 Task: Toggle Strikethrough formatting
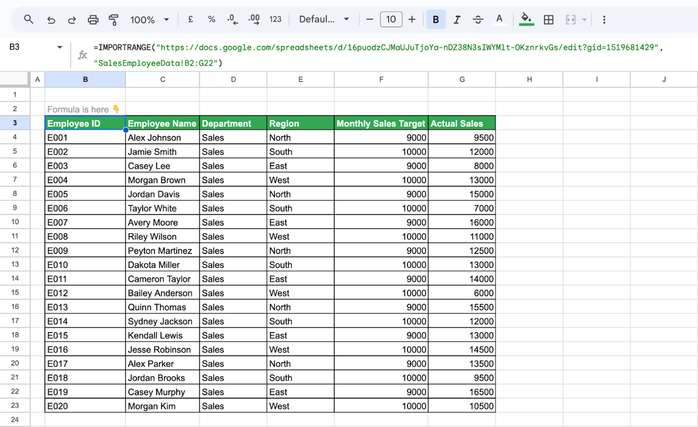[x=478, y=19]
